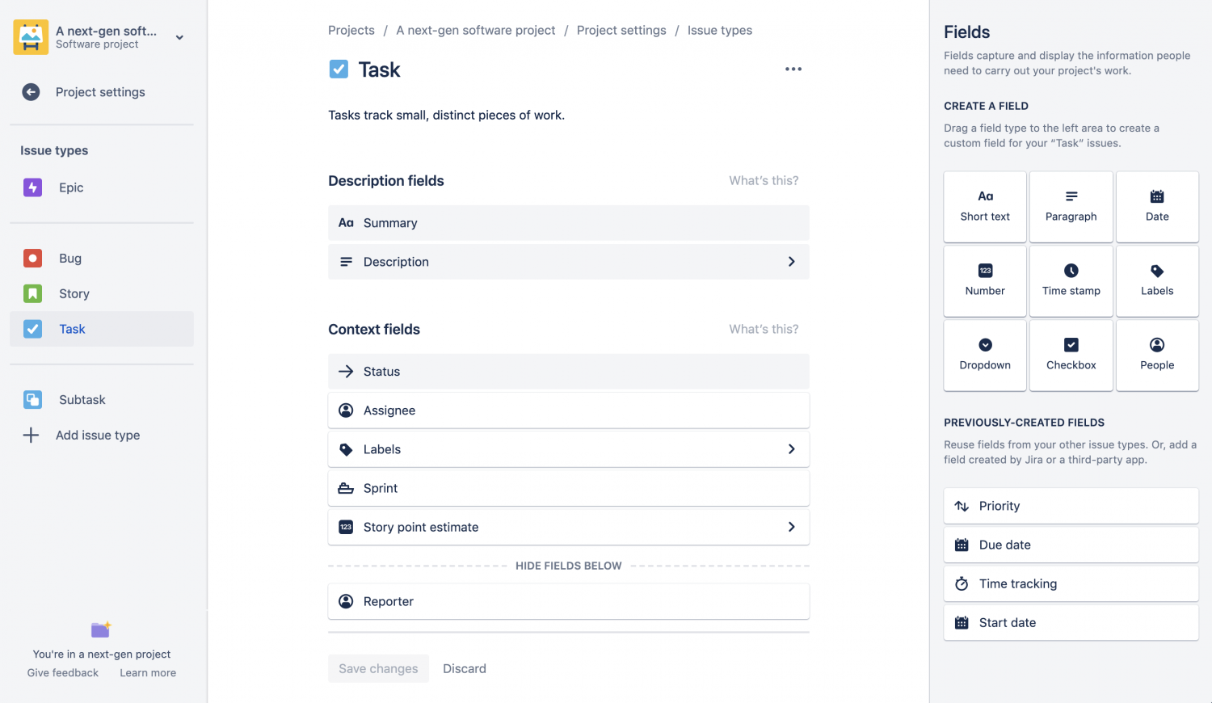The width and height of the screenshot is (1212, 703).
Task: Expand the Description field chevron
Action: coord(791,262)
